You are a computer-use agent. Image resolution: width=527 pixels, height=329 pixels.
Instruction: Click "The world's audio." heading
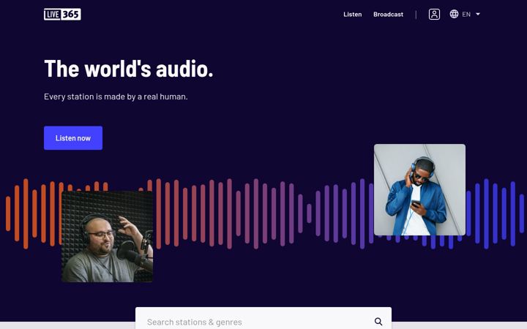[x=129, y=69]
